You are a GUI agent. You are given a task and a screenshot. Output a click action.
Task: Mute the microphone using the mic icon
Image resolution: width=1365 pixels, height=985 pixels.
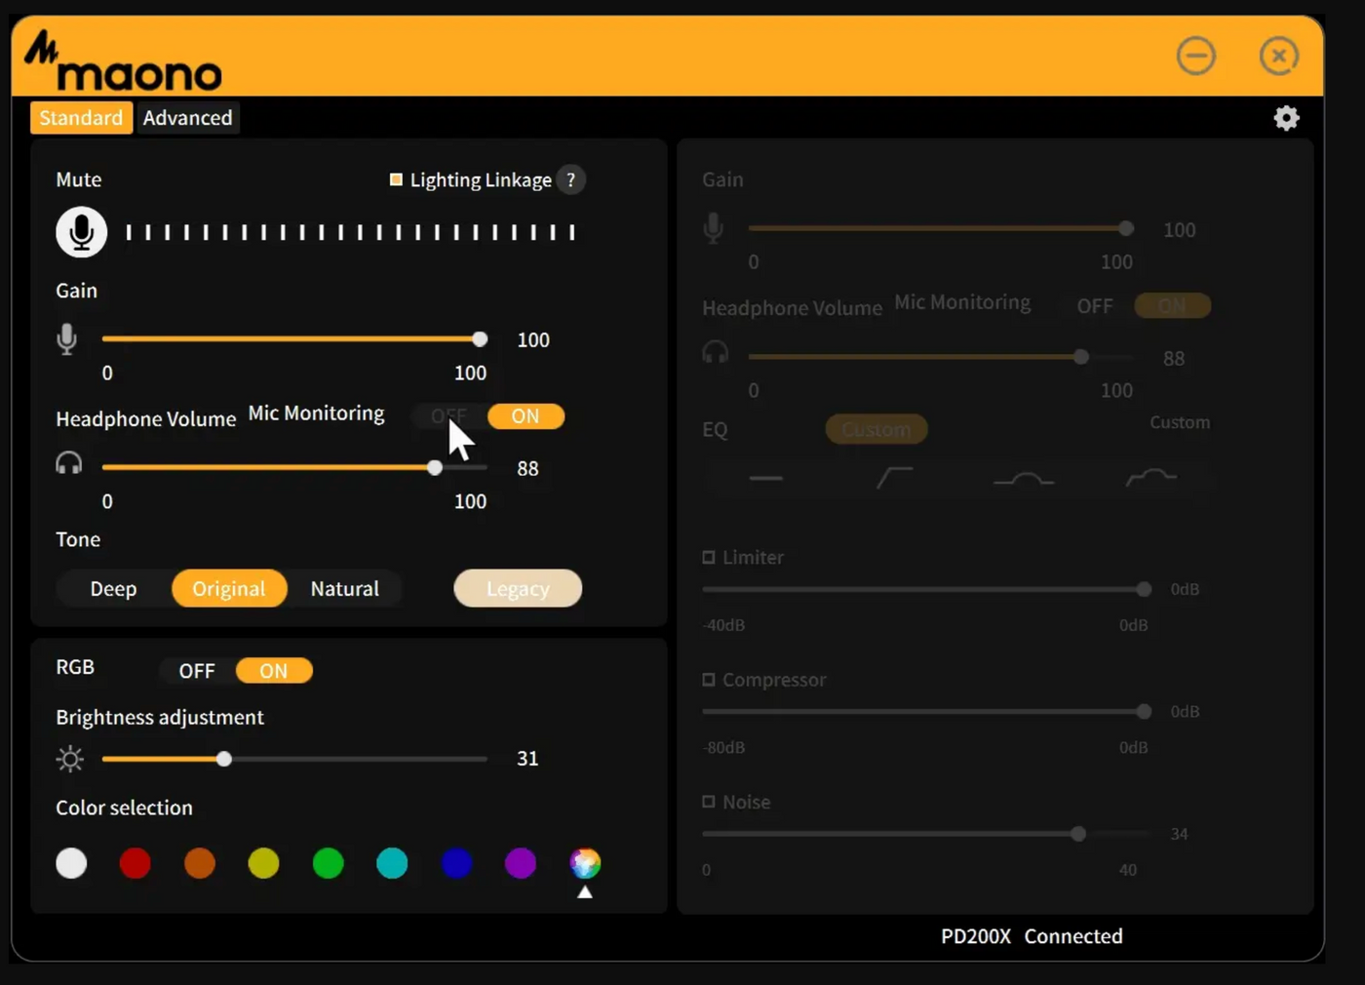pos(81,231)
